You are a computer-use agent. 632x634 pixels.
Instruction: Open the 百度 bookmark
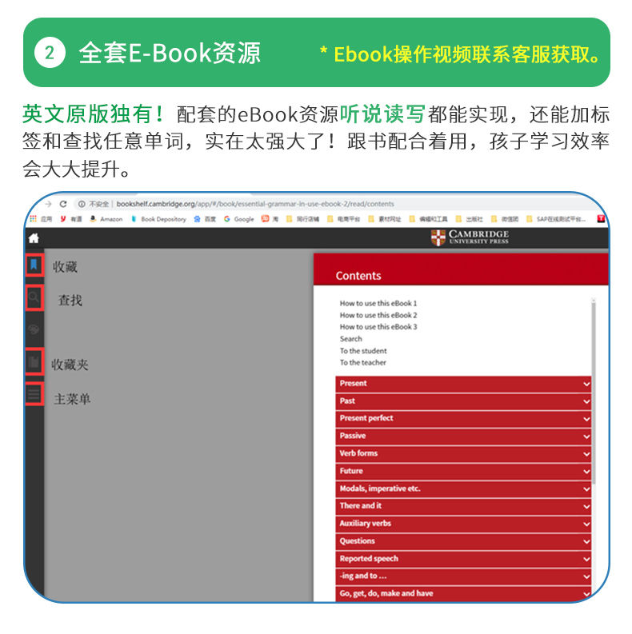tap(205, 219)
